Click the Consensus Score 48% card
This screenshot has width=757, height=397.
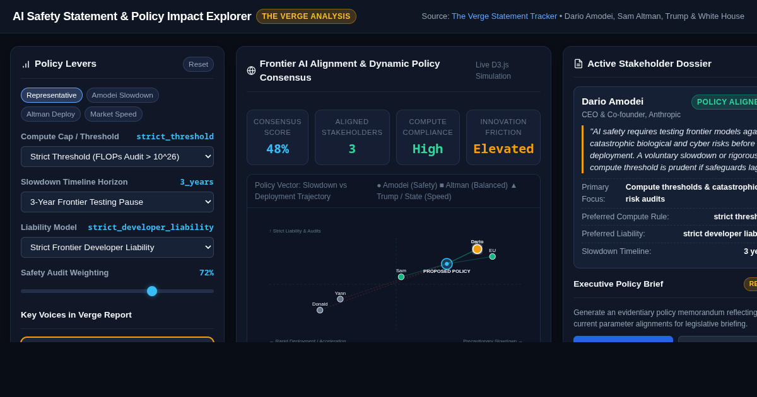(278, 138)
